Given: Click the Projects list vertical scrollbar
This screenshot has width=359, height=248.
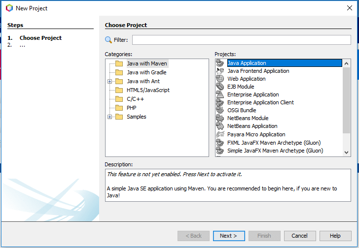Looking at the screenshot, I should [347, 98].
